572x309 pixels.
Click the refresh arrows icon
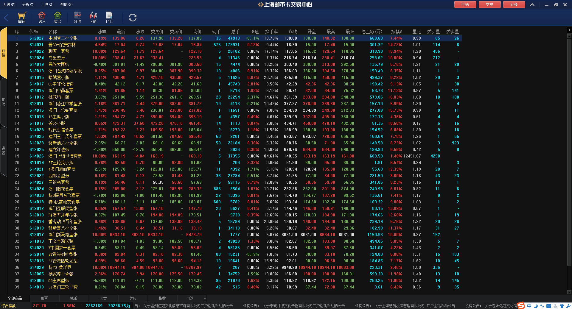133,18
